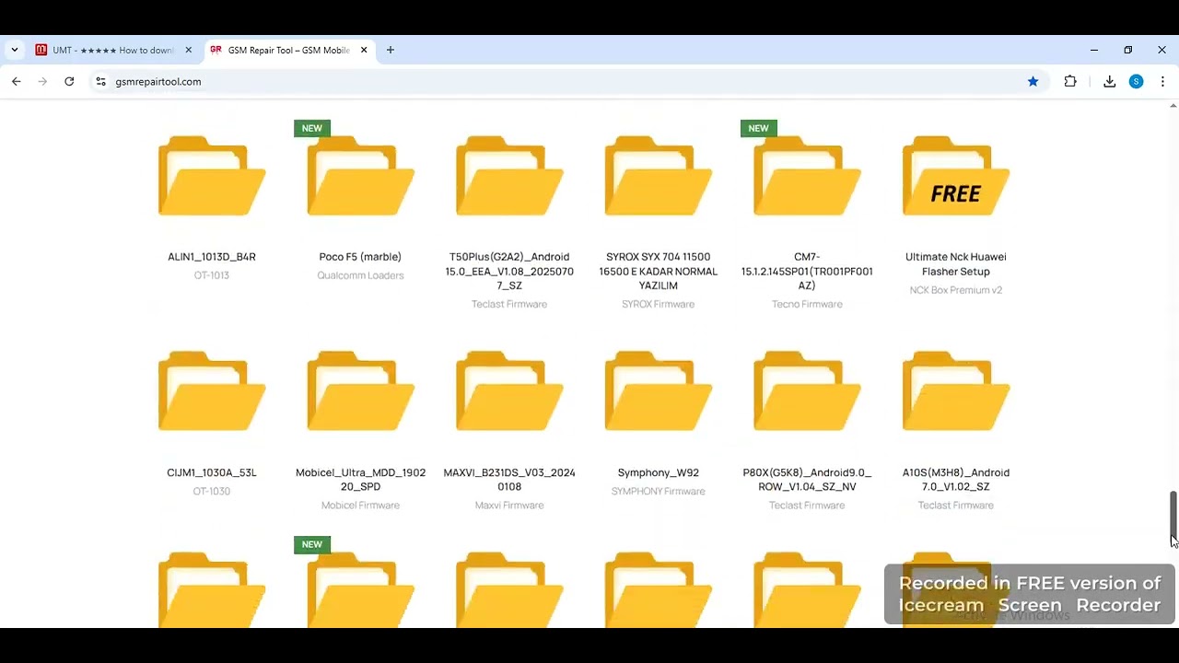This screenshot has width=1179, height=663.
Task: Click the browser back arrow
Action: point(17,81)
